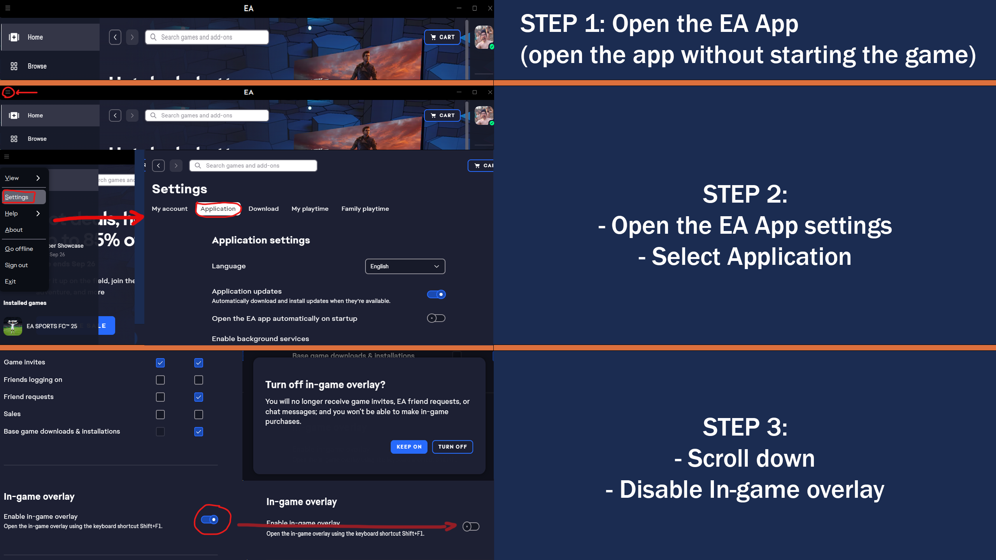Enable Open EA app automatically on startup

tap(436, 318)
